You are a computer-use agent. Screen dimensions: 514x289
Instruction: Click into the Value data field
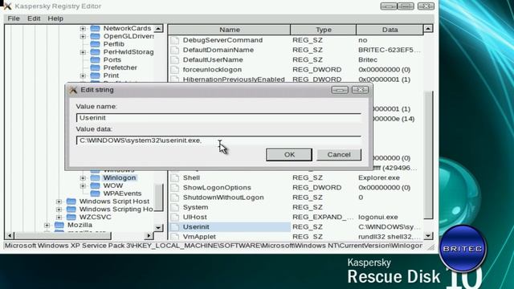[218, 140]
